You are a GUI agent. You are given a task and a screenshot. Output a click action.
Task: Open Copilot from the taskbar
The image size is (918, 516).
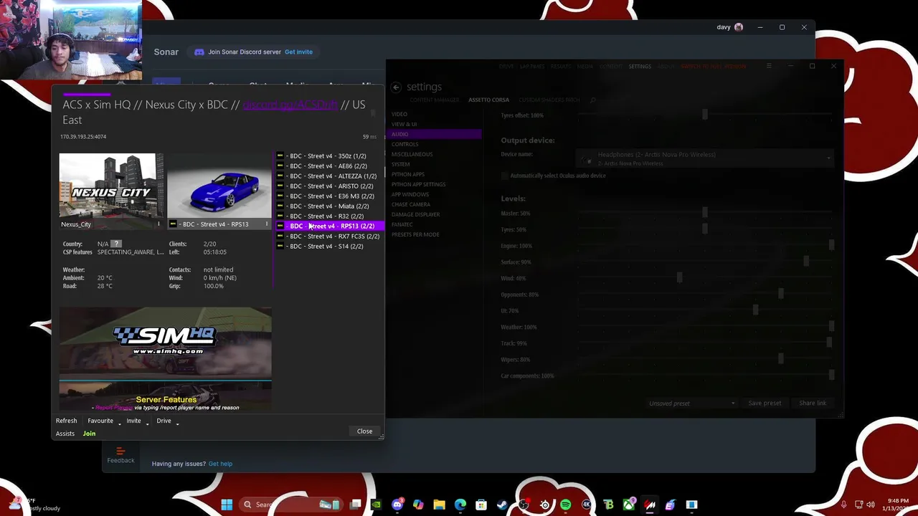pyautogui.click(x=418, y=505)
